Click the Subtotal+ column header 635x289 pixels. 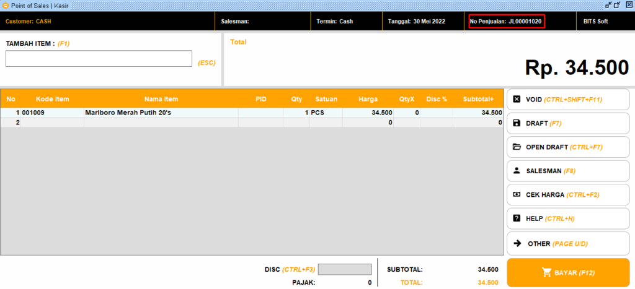(478, 99)
